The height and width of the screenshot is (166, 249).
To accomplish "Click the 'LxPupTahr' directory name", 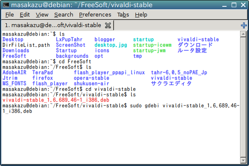I will (x=69, y=39).
